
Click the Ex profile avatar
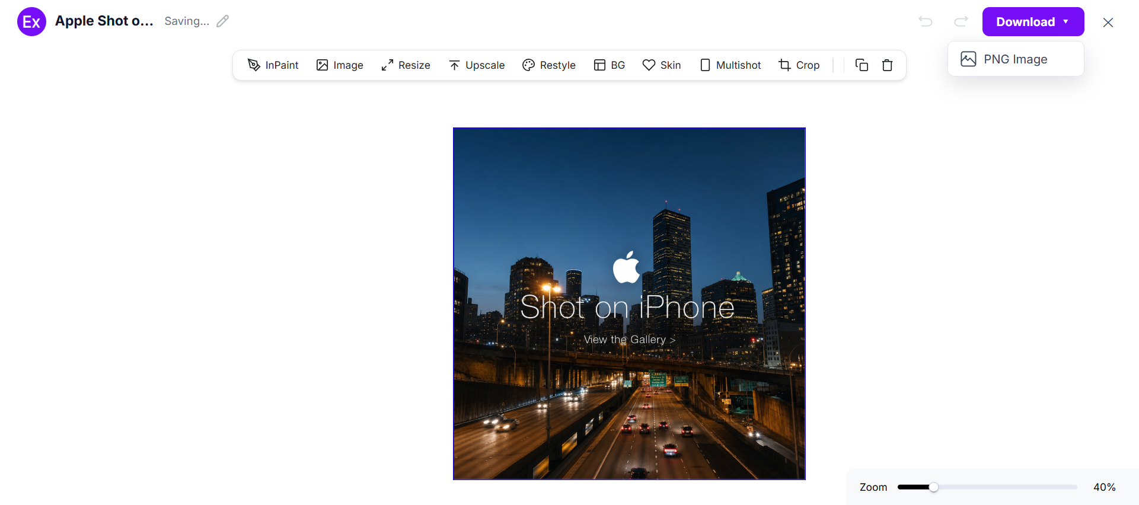pyautogui.click(x=31, y=22)
